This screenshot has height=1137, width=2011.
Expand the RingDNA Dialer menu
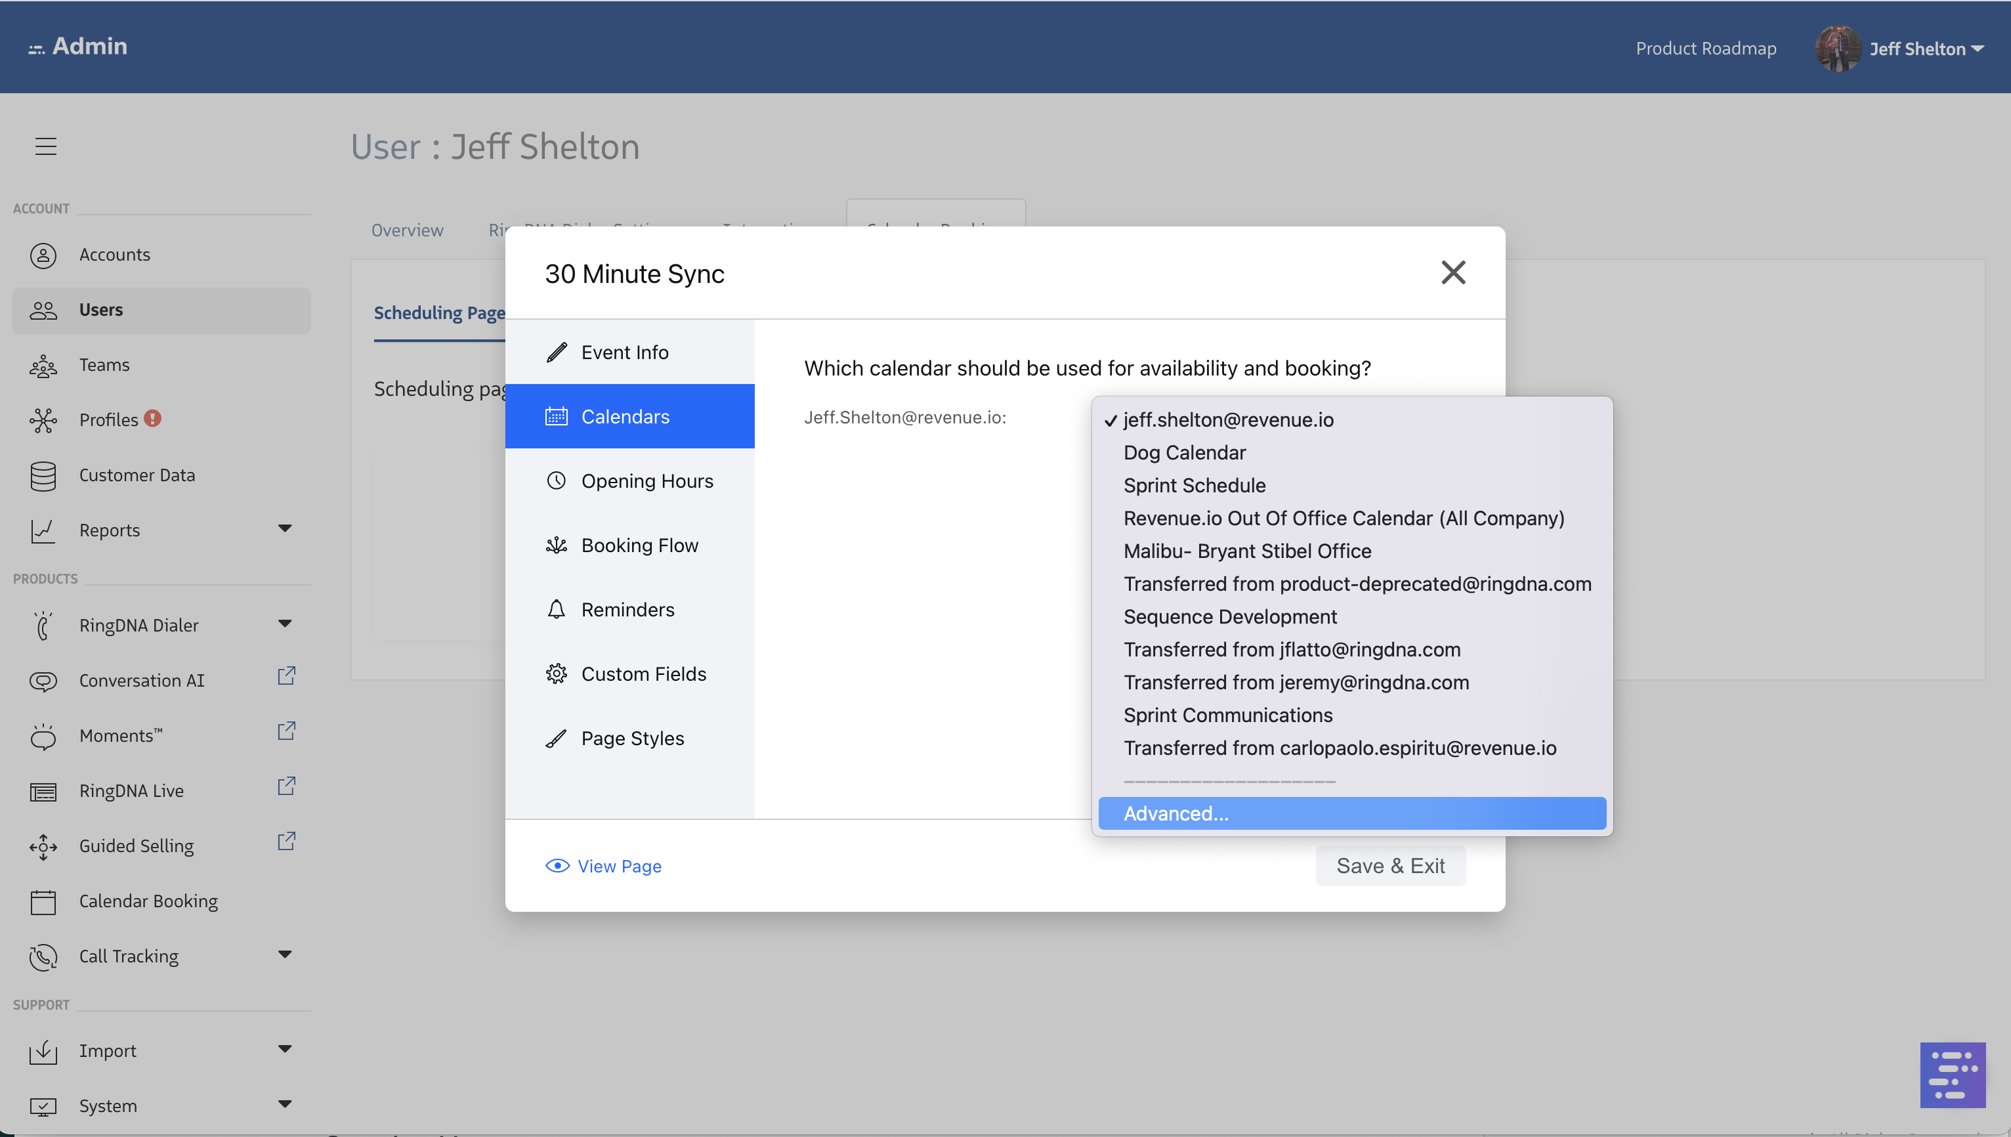285,624
